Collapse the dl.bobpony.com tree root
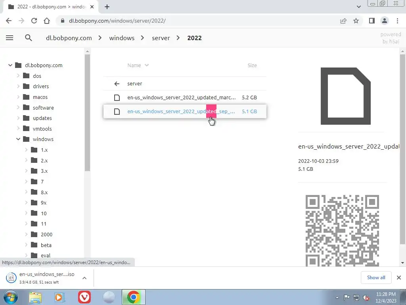 pyautogui.click(x=10, y=66)
